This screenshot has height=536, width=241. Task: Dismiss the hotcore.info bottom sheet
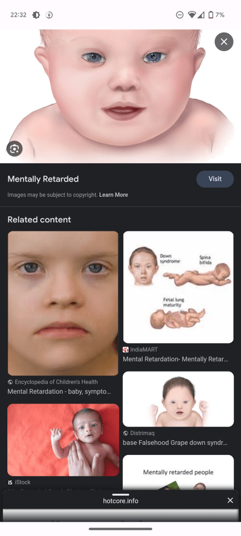click(x=231, y=500)
